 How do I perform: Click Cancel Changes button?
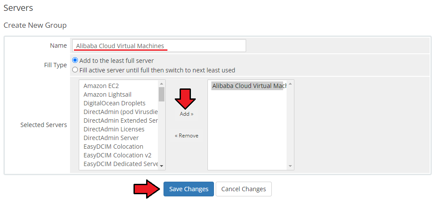pyautogui.click(x=244, y=189)
